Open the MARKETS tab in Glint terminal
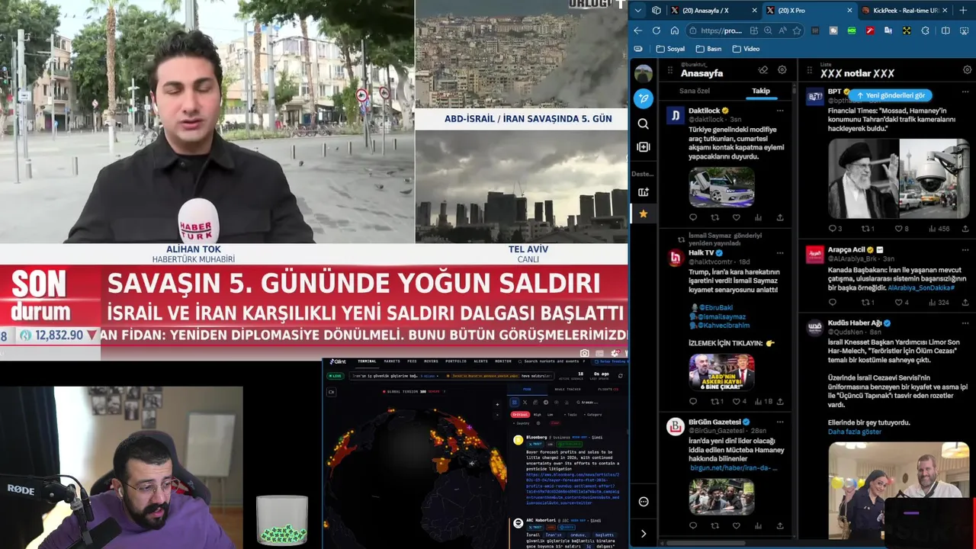The width and height of the screenshot is (976, 549). coord(392,361)
